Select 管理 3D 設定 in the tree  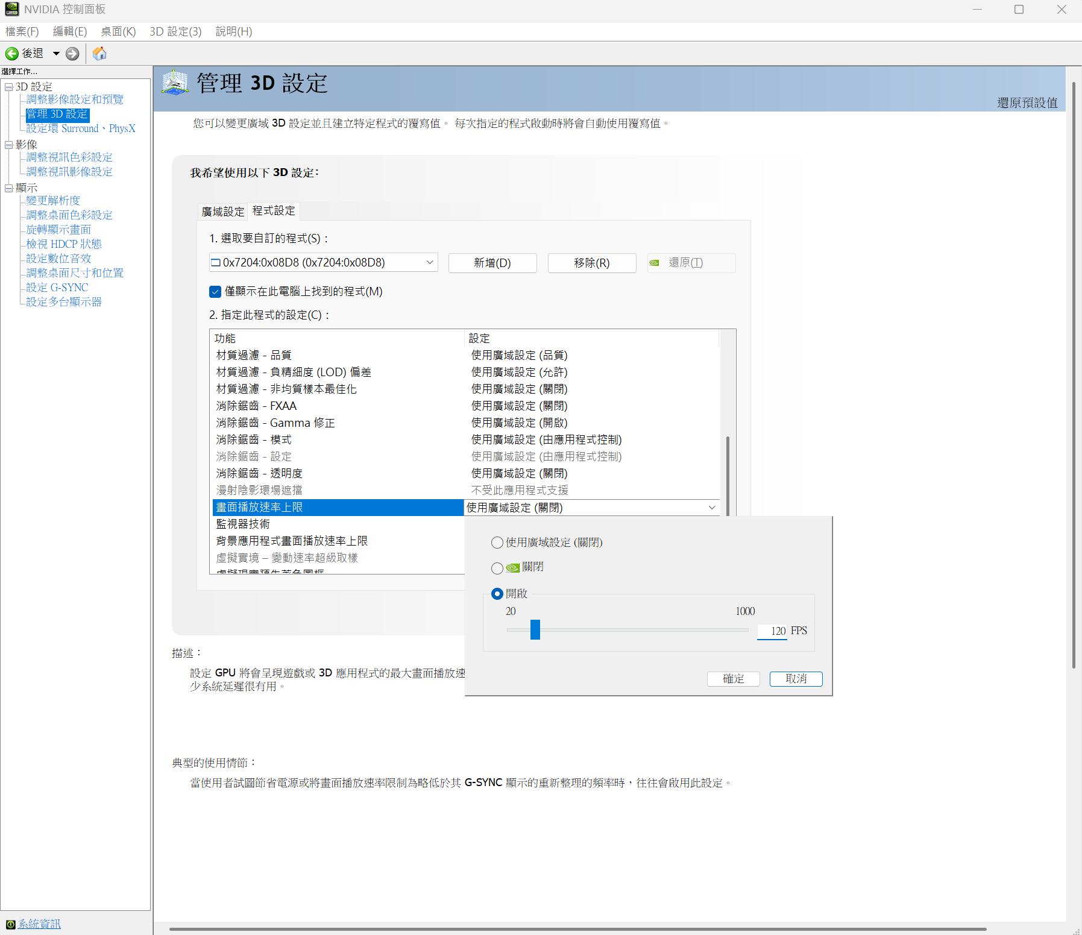click(57, 114)
